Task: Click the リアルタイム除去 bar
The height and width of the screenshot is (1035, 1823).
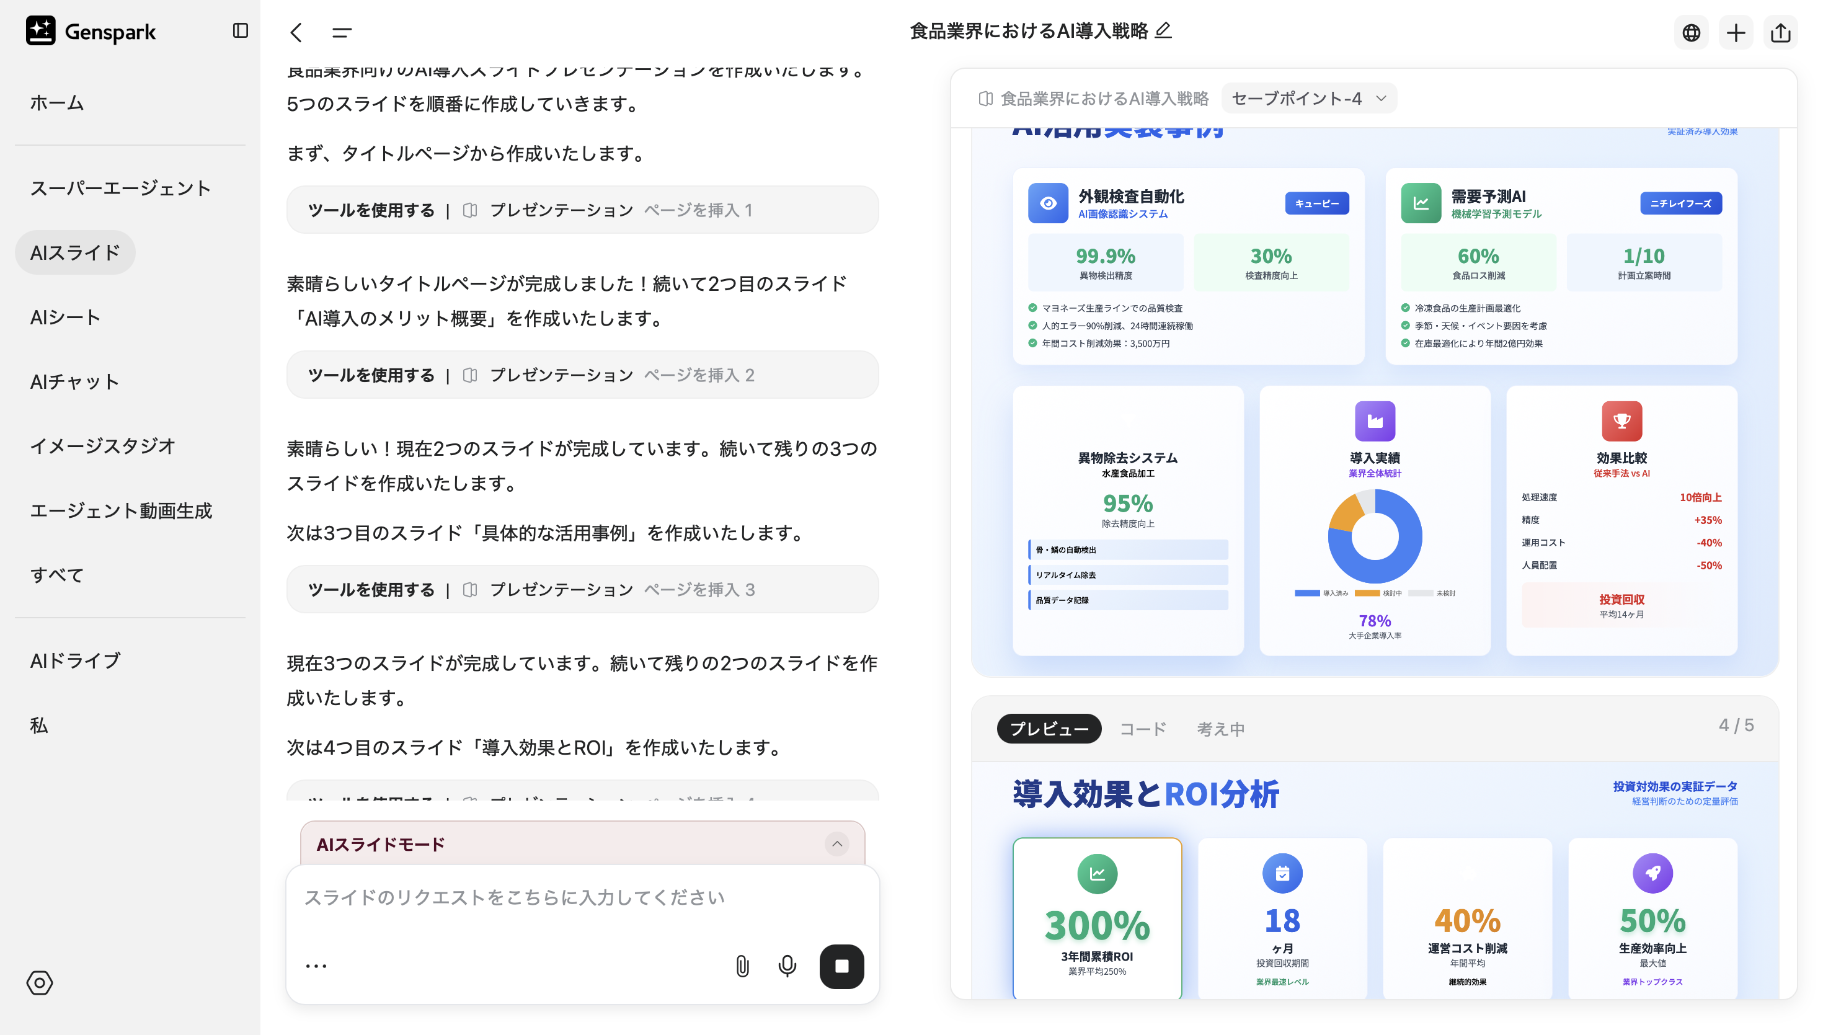Action: point(1127,574)
